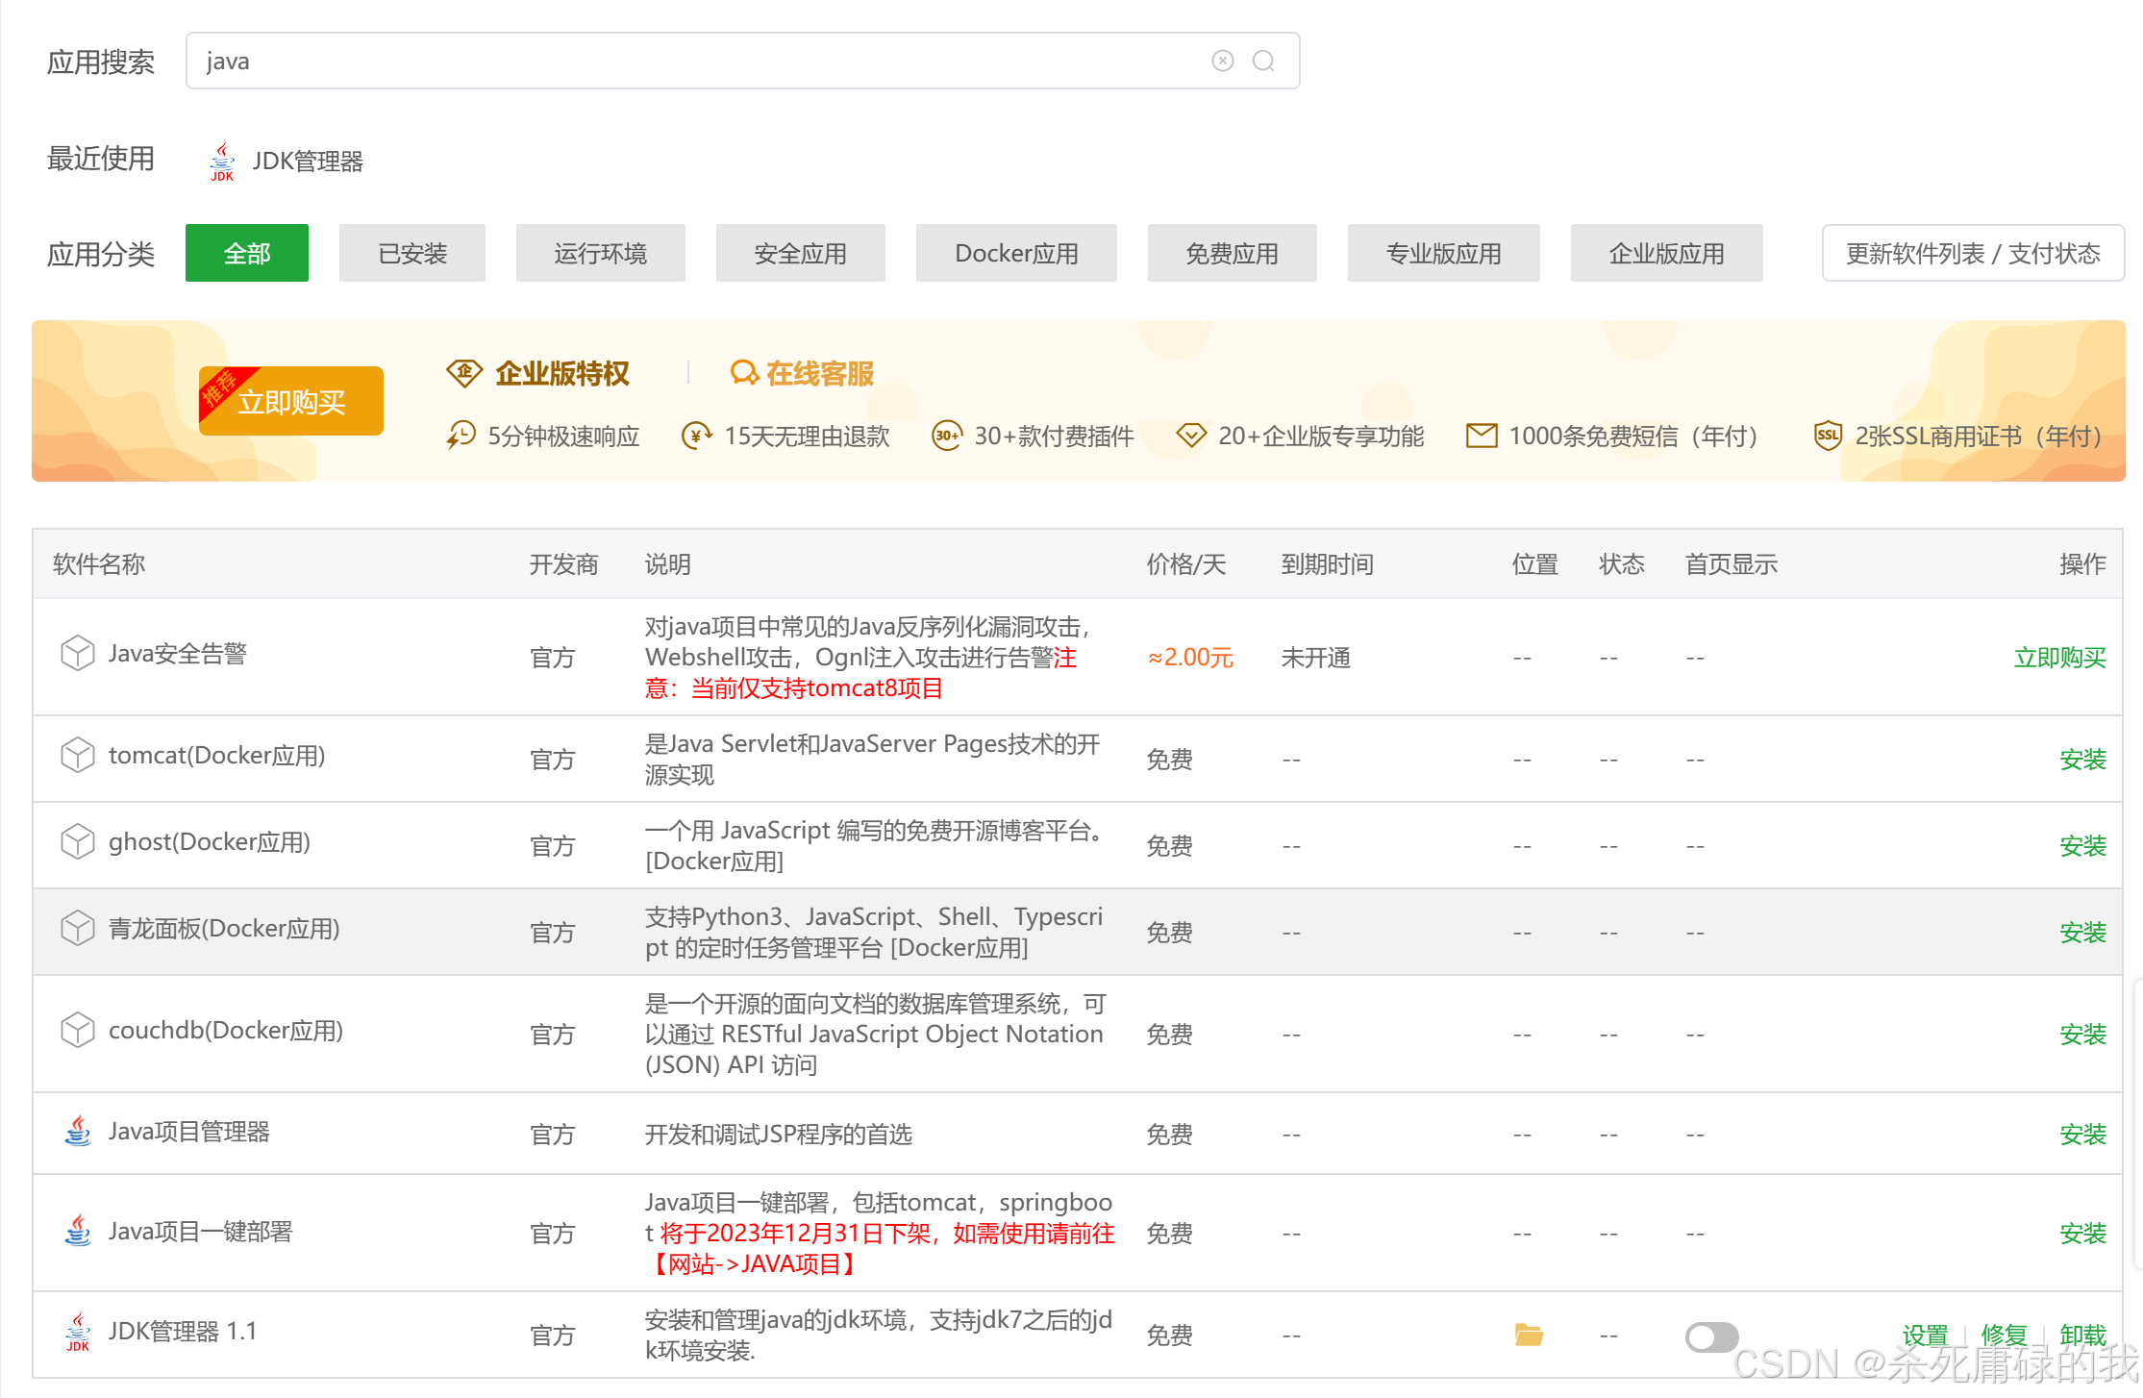Click enterprise diamond icon beside 企业版特权
This screenshot has height=1398, width=2143.
pos(464,373)
